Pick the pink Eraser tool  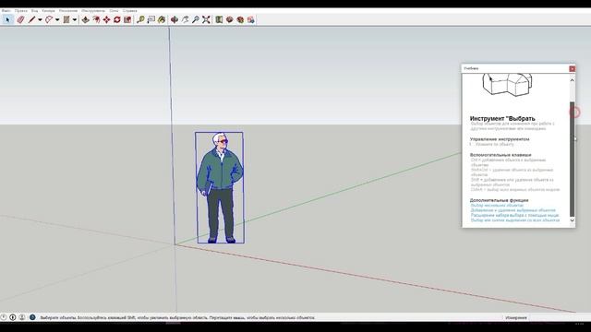(20, 19)
